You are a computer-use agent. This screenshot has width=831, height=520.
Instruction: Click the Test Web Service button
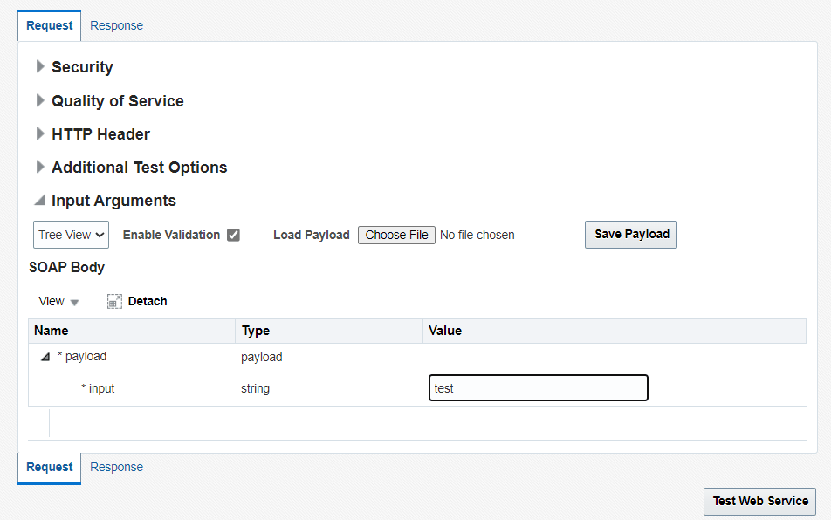point(759,501)
